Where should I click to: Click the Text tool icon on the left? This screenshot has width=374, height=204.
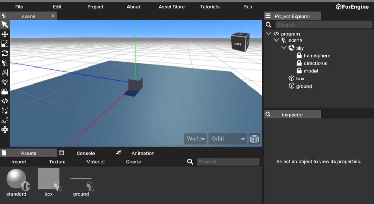5,72
